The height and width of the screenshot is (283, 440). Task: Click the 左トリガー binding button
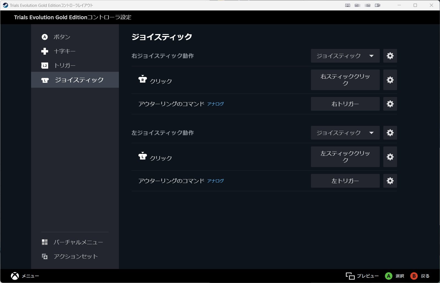[345, 181]
